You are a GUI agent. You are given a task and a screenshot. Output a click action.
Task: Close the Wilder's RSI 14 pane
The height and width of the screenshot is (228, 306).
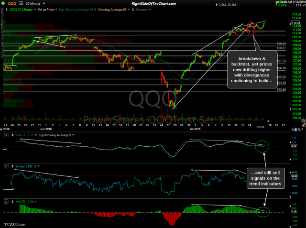6,166
